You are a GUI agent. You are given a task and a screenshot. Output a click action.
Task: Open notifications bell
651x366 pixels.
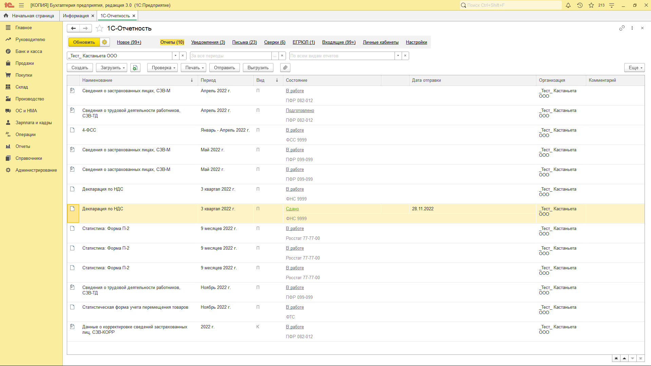point(568,5)
